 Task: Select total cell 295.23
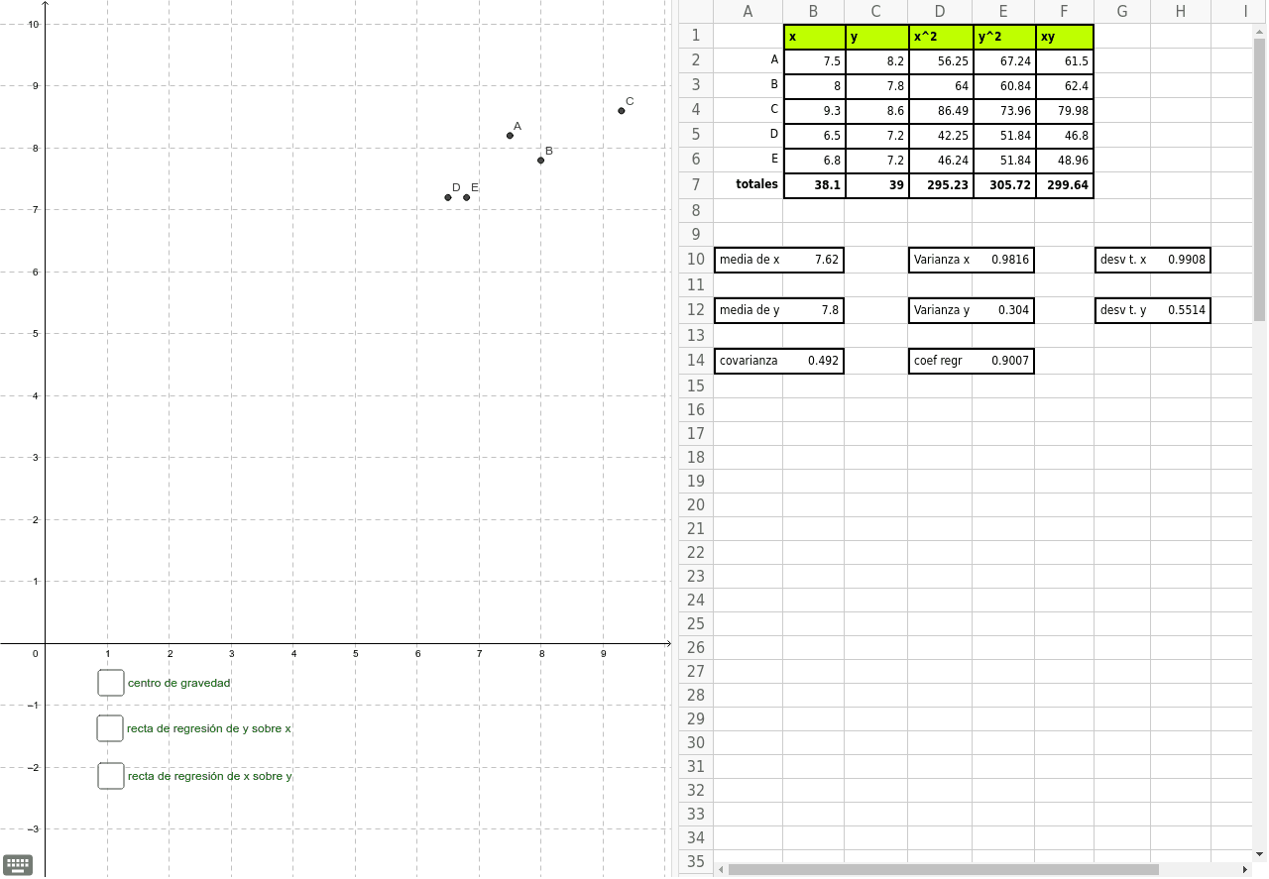click(x=941, y=184)
